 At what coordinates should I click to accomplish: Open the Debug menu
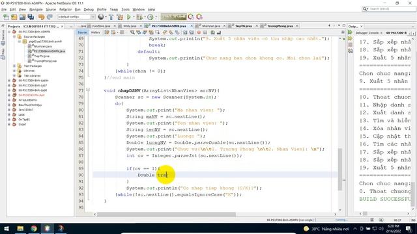[x=89, y=9]
